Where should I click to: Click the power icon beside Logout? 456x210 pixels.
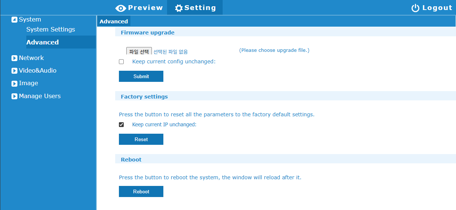(x=416, y=8)
